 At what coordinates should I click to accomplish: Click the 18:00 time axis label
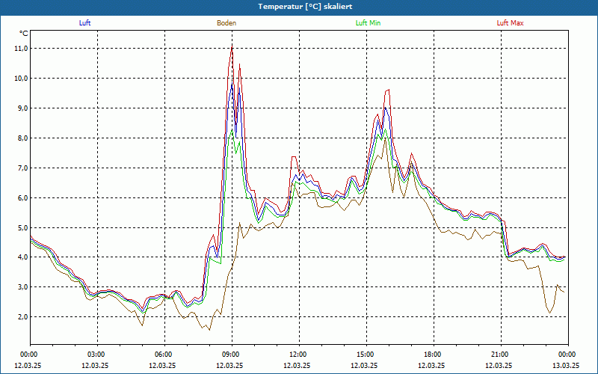click(x=434, y=355)
